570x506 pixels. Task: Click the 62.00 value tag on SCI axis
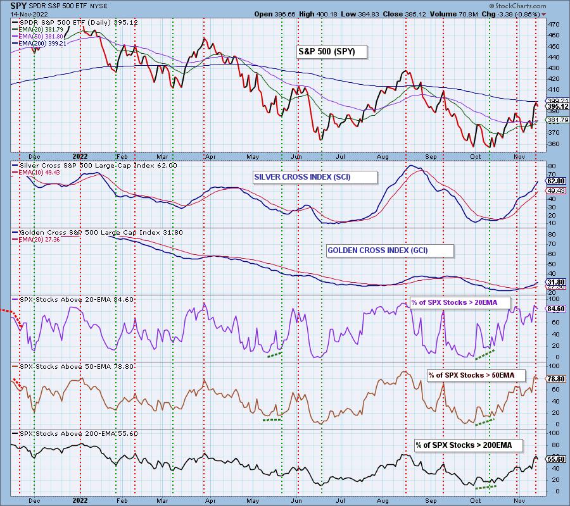(556, 181)
